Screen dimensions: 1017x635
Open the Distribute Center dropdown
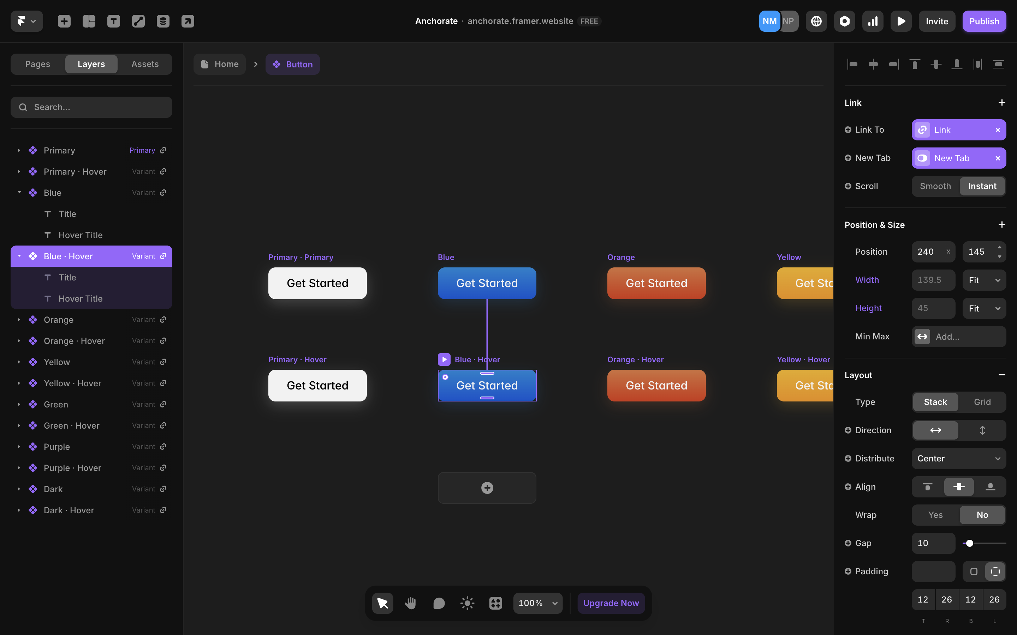coord(959,459)
